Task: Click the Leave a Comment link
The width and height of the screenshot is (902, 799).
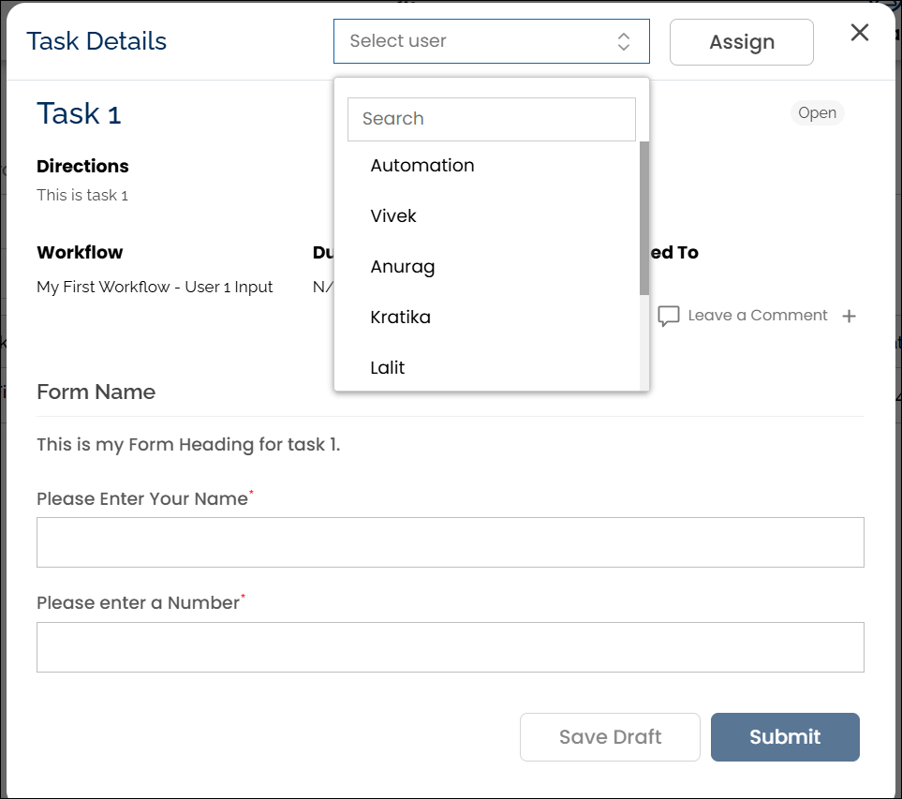Action: tap(757, 316)
